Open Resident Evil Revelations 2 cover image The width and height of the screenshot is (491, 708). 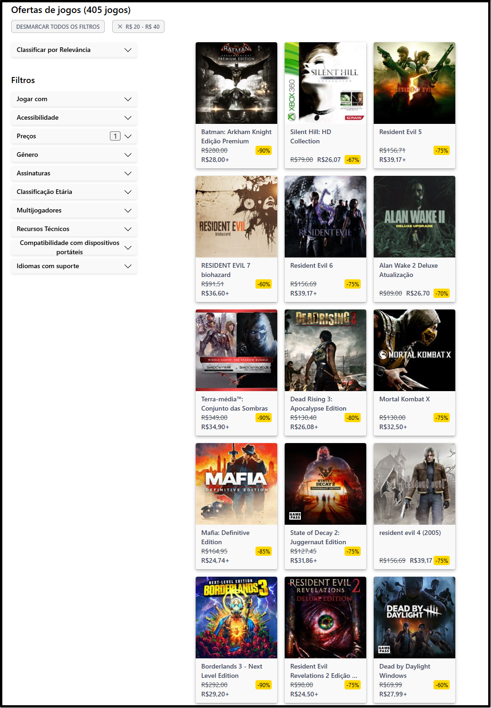[x=325, y=618]
